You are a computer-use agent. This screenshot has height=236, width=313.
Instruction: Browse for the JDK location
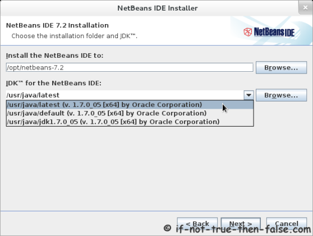click(281, 95)
